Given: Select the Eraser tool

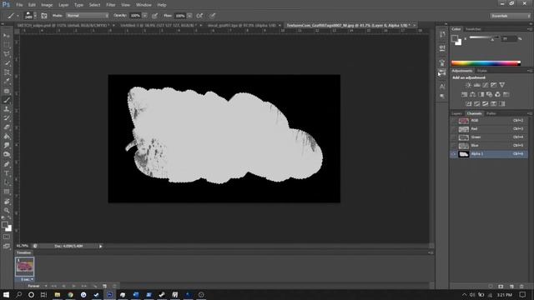Looking at the screenshot, I should pyautogui.click(x=7, y=127).
